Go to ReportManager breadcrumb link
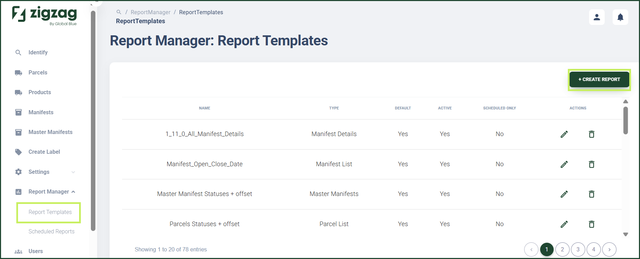The image size is (640, 259). coord(151,12)
